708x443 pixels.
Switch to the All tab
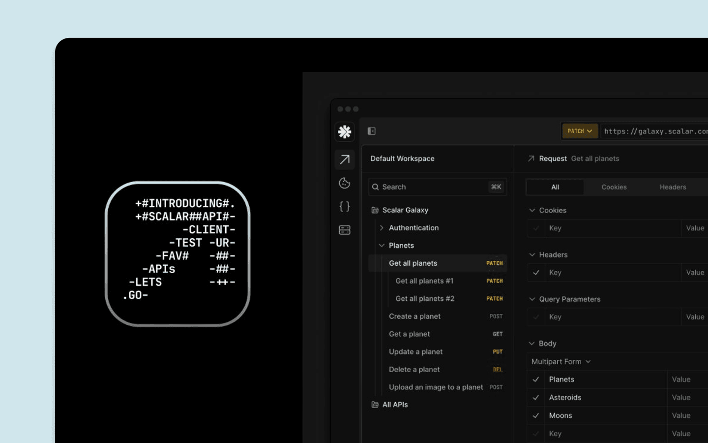pos(555,187)
